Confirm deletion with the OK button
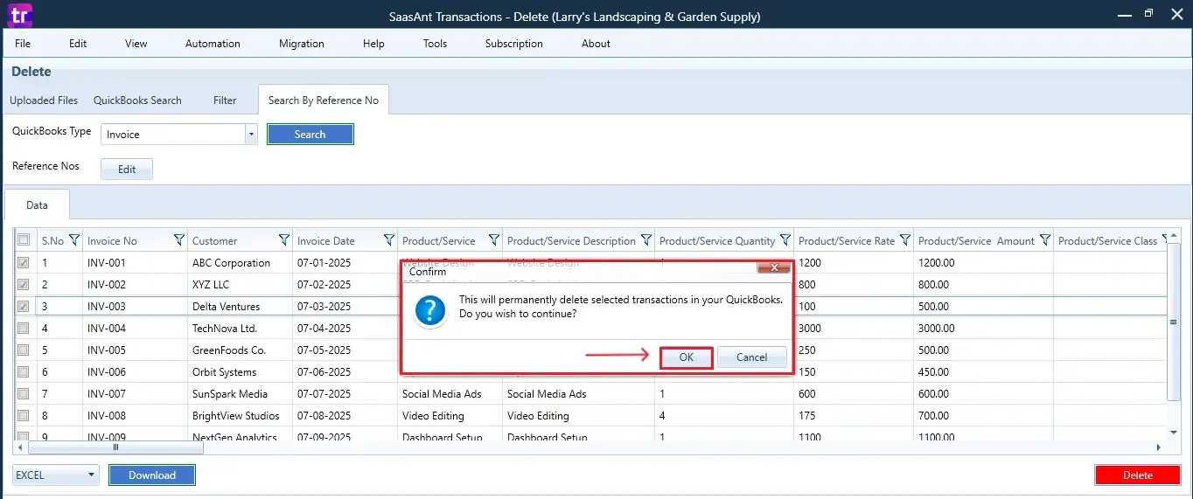The image size is (1193, 499). pyautogui.click(x=687, y=357)
